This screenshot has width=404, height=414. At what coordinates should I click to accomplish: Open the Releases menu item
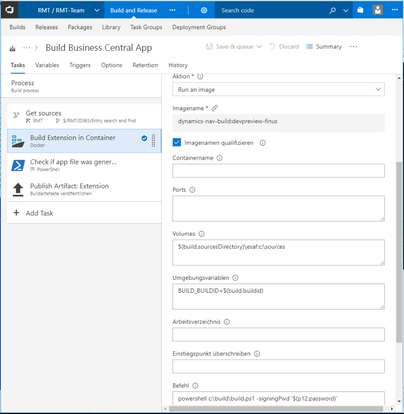[x=46, y=27]
